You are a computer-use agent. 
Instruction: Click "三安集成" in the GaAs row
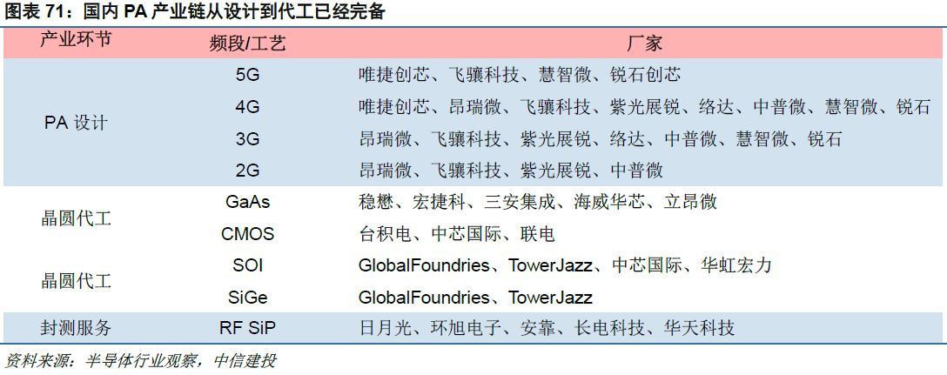(x=520, y=202)
